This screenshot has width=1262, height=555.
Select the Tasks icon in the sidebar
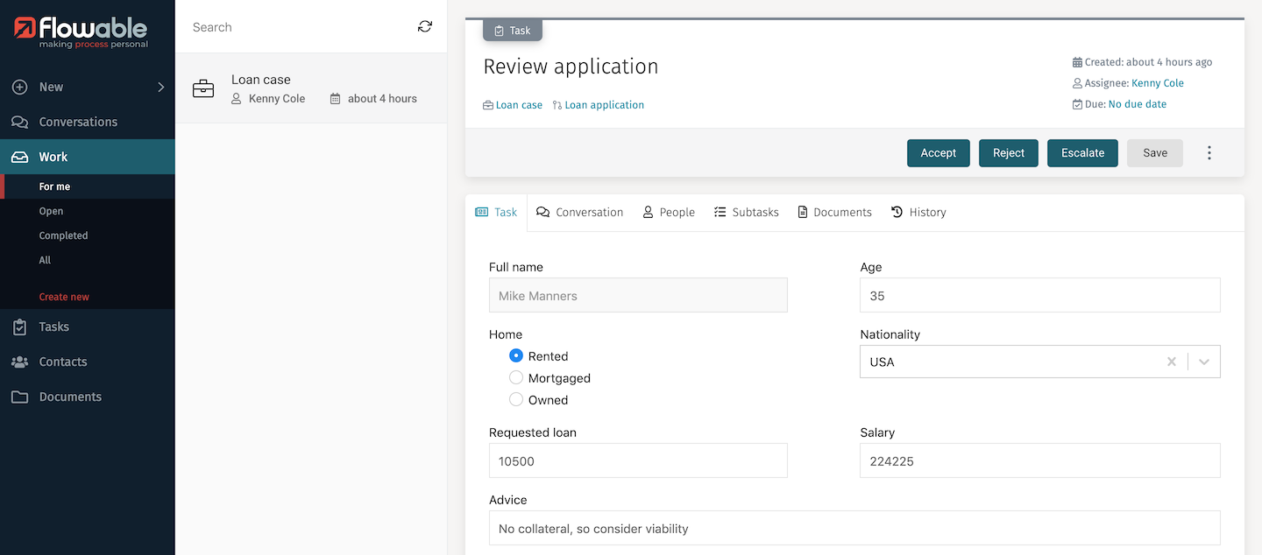19,326
